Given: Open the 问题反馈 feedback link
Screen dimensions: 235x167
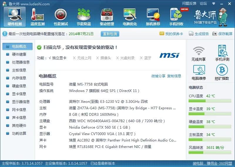Looking at the screenshot, I should pos(189,4).
